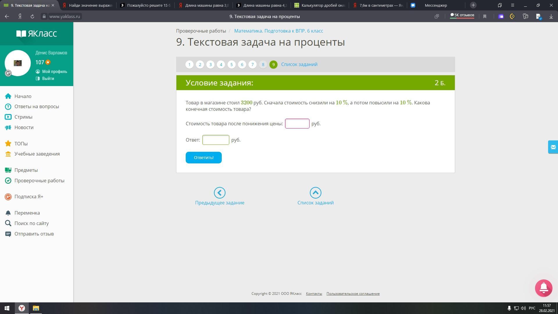The width and height of the screenshot is (558, 314).
Task: Click the browser back arrow
Action: (7, 17)
